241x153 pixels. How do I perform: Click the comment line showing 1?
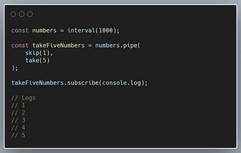[18, 105]
